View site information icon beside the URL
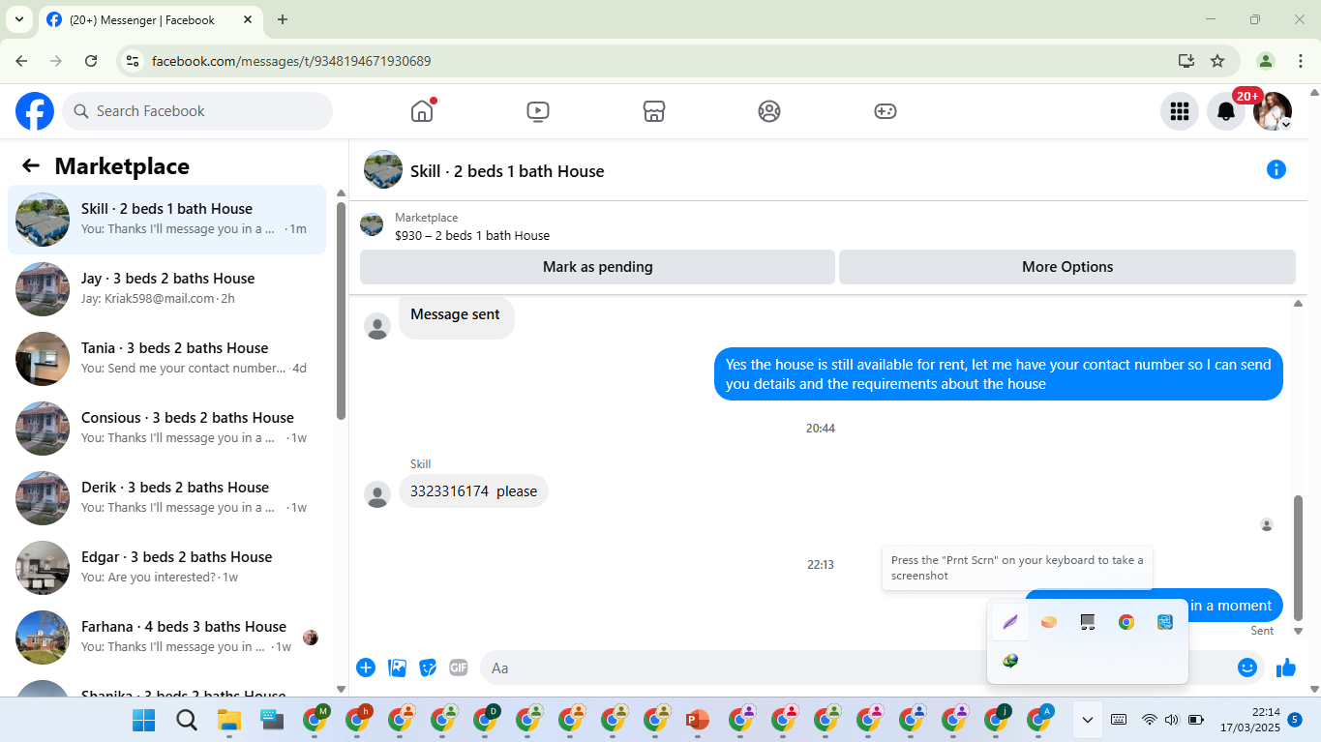Viewport: 1321px width, 742px height. [134, 61]
